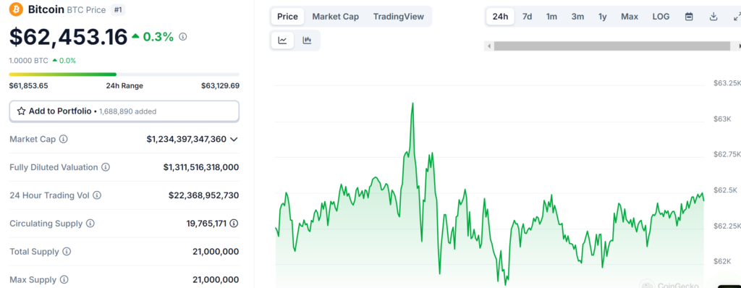Image resolution: width=741 pixels, height=288 pixels.
Task: Switch to candlestick chart icon
Action: coord(307,41)
